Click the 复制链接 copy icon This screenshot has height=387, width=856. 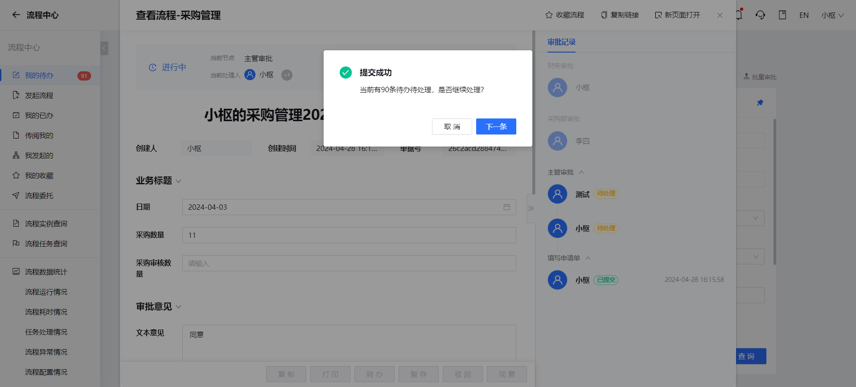click(604, 15)
